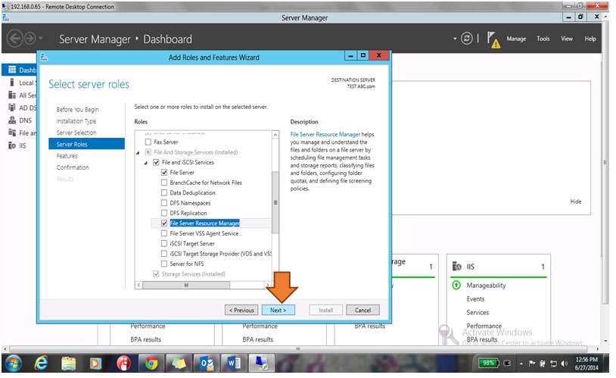The height and width of the screenshot is (378, 616).
Task: Go to Installation Type wizard step
Action: [76, 121]
